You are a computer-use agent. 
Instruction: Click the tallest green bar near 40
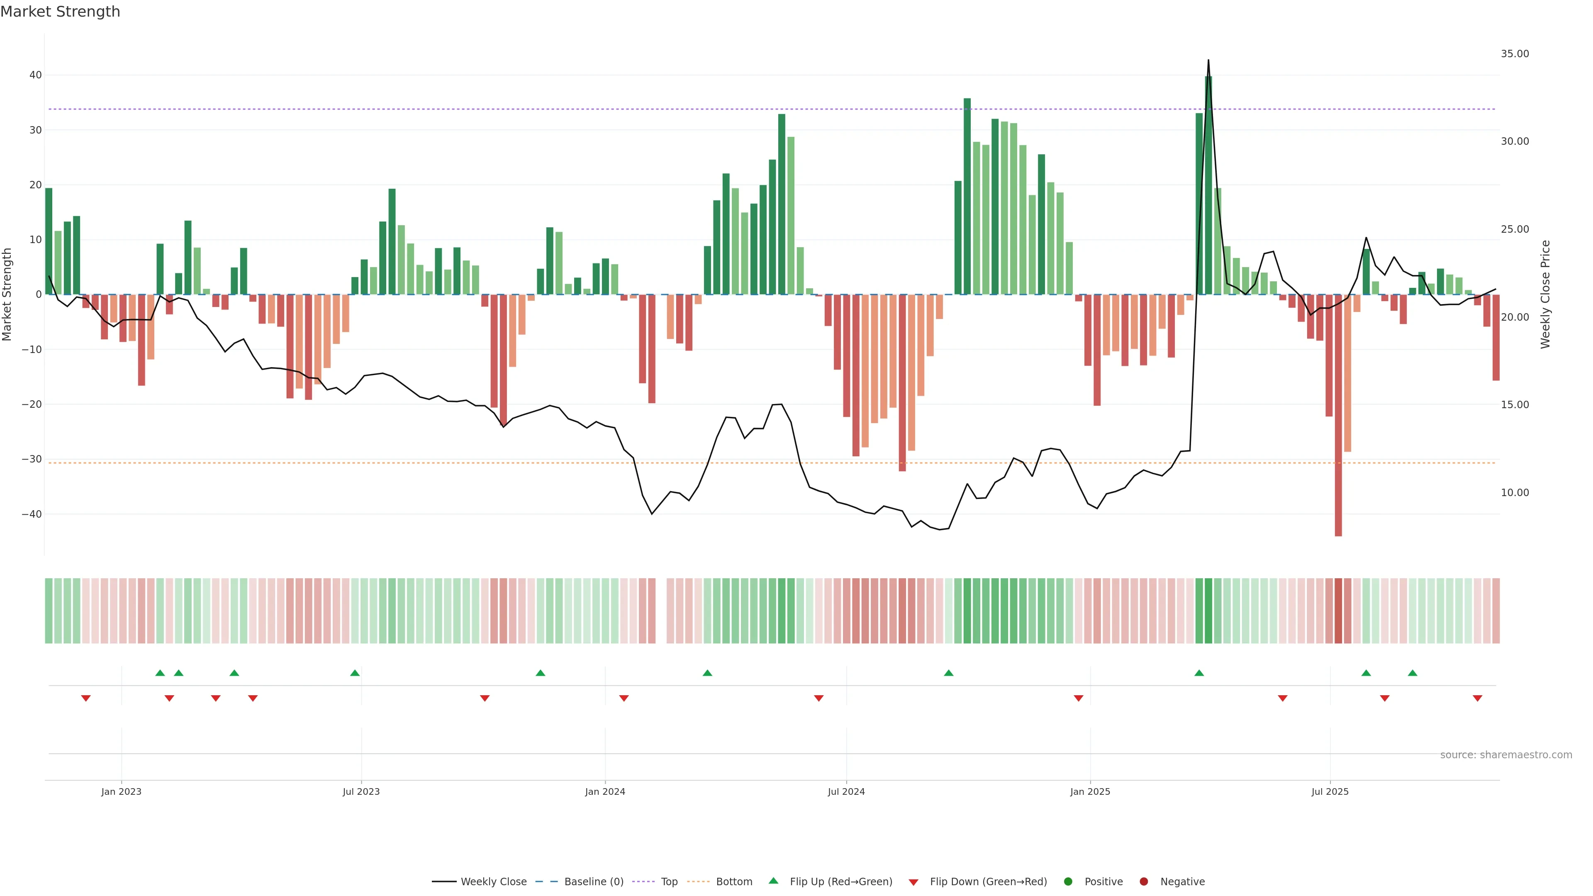1208,185
